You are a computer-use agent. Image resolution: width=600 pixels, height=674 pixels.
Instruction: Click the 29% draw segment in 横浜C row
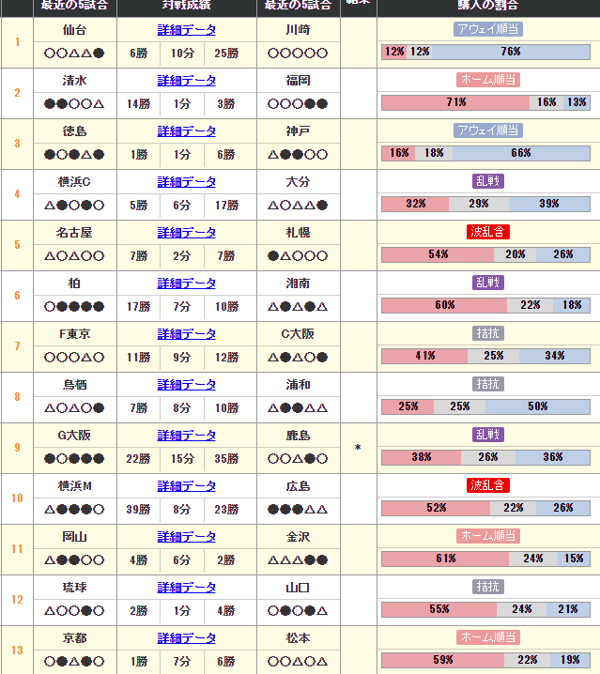479,205
